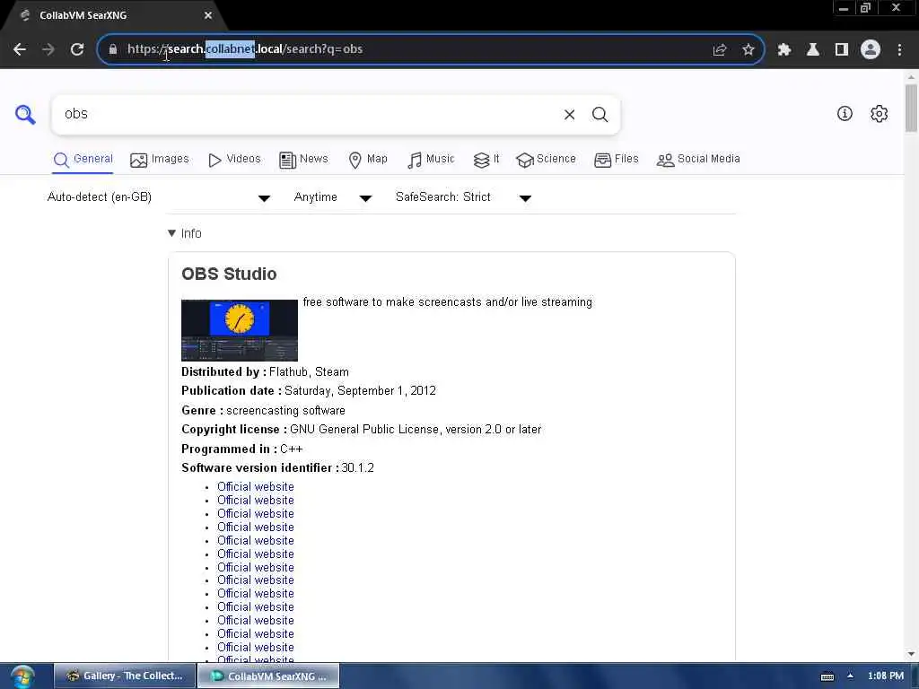Click the publication date September 1, 2012
Image resolution: width=919 pixels, height=689 pixels.
click(360, 391)
